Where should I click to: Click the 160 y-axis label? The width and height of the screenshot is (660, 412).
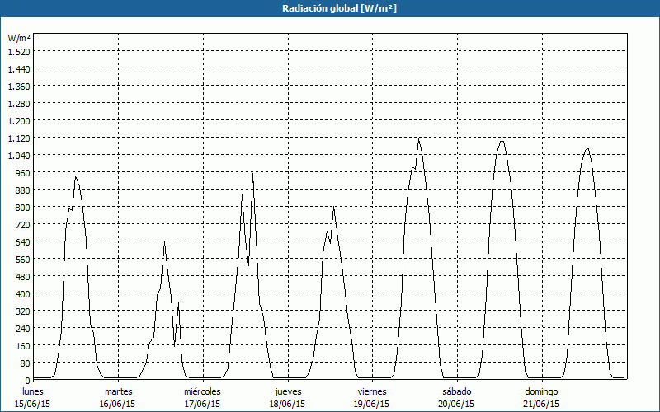23,346
